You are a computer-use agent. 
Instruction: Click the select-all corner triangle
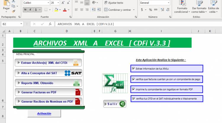tap(3, 31)
